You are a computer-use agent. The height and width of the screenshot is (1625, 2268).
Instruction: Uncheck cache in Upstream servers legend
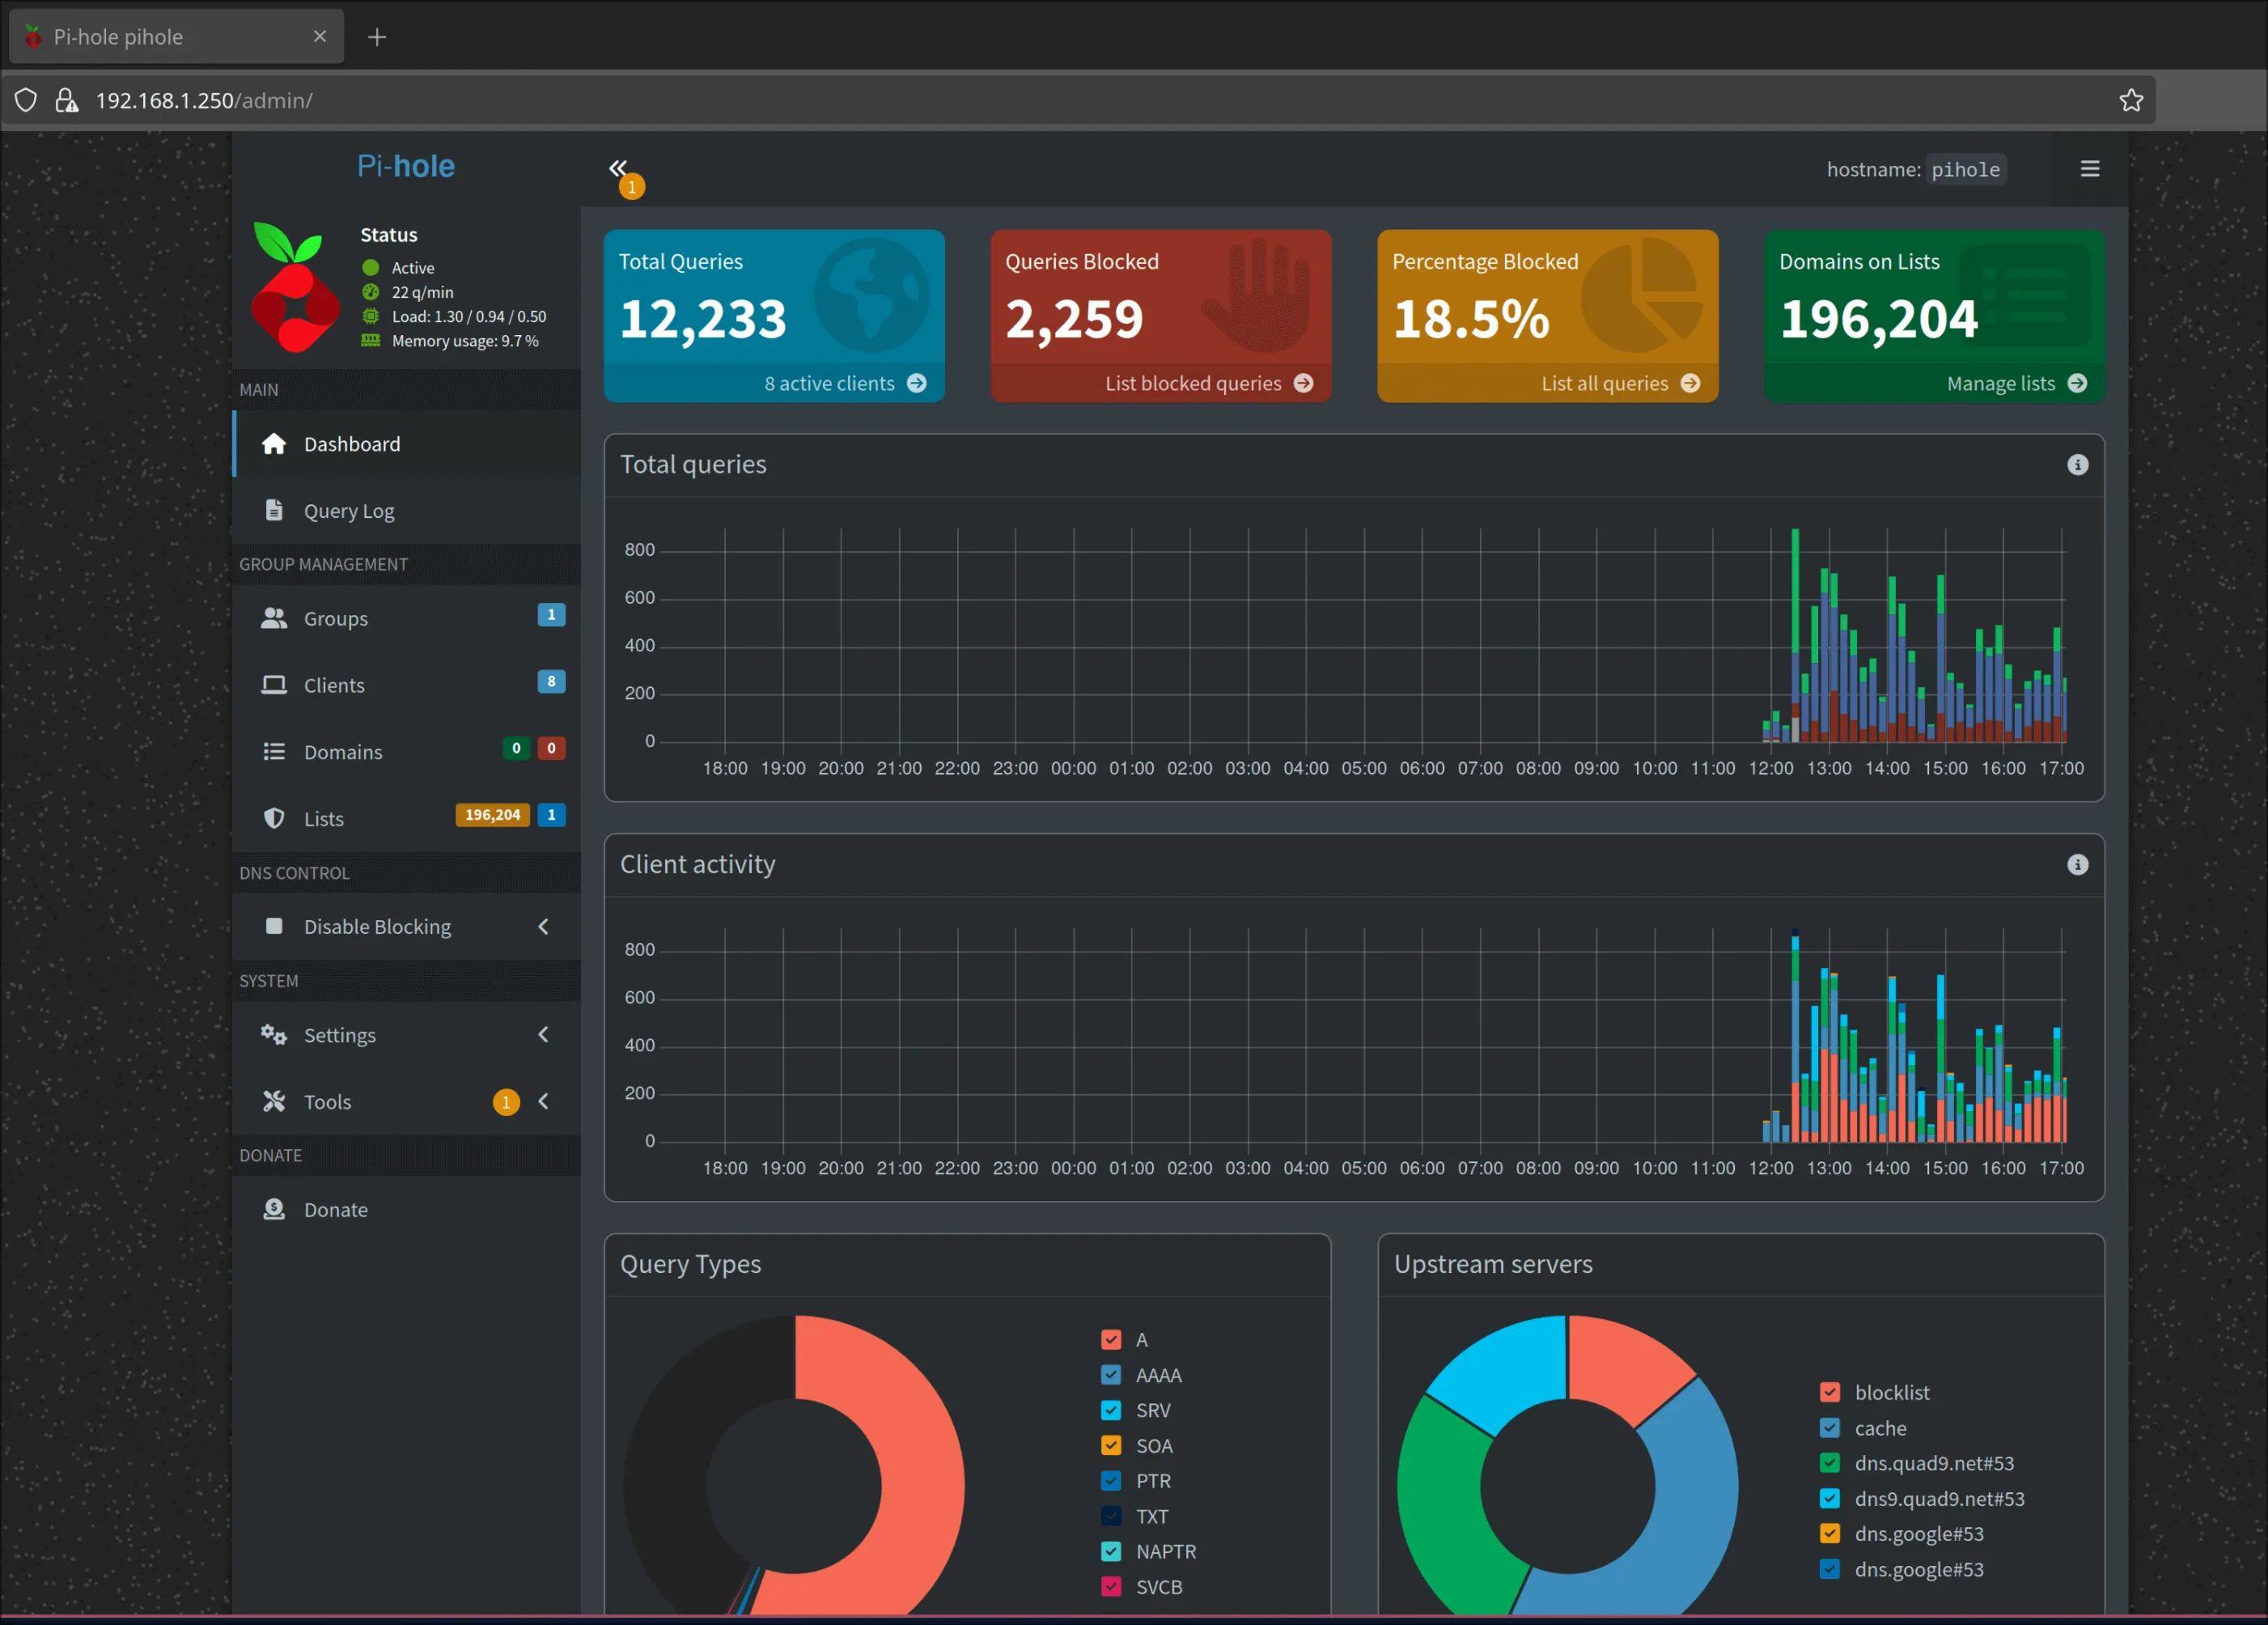click(x=1831, y=1428)
